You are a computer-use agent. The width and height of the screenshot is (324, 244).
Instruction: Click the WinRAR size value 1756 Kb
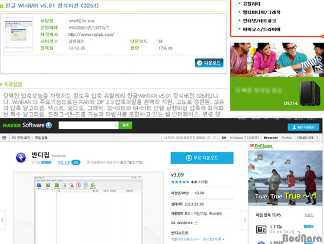pos(166,48)
